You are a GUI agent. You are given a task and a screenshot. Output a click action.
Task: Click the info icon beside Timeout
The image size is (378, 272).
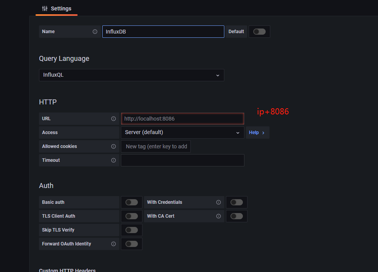[x=114, y=160]
